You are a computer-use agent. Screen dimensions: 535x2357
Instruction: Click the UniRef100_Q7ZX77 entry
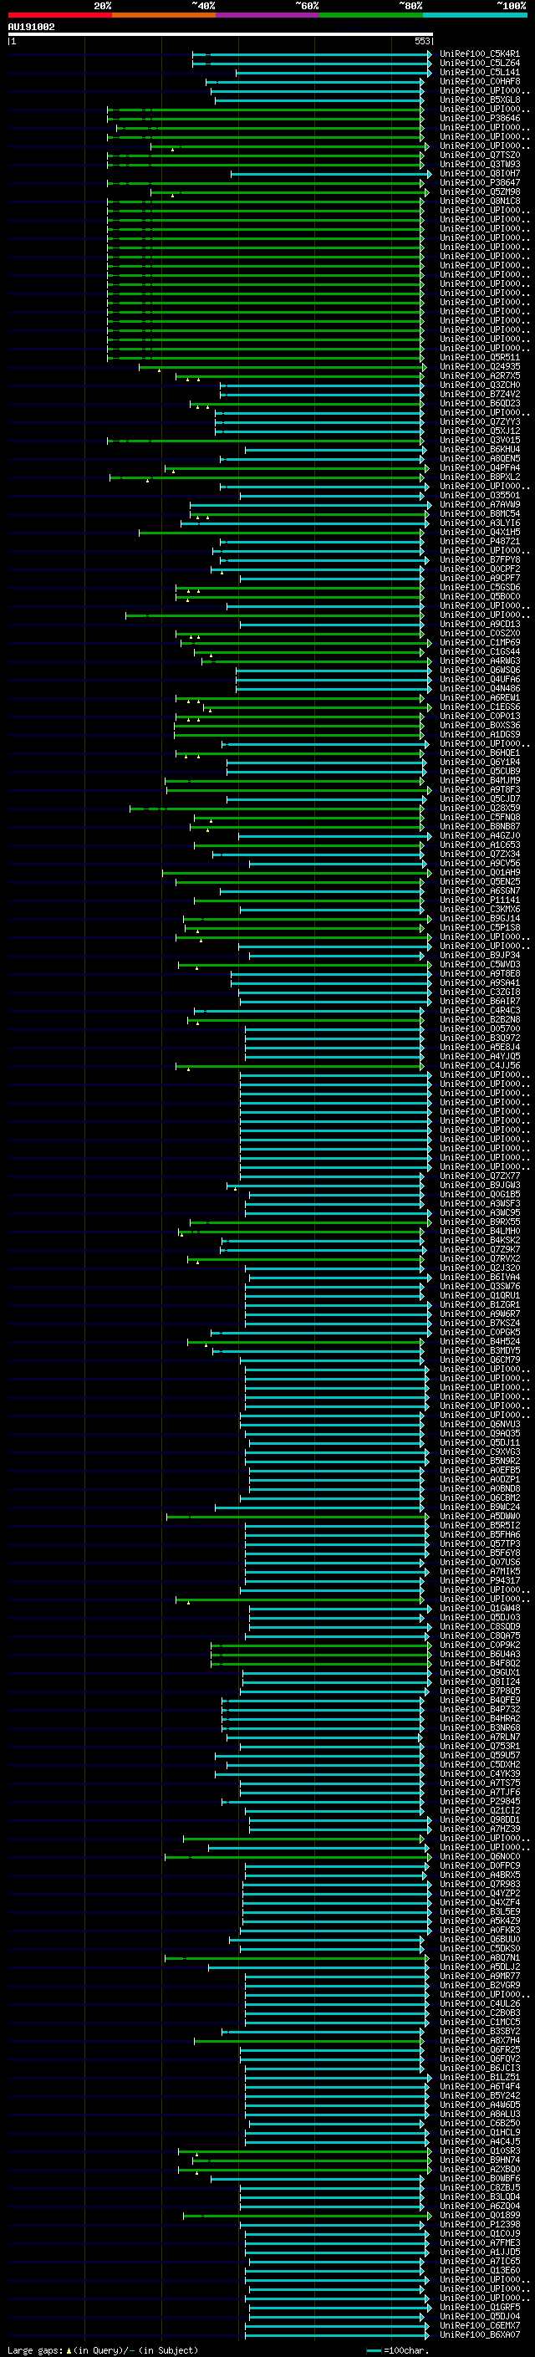479,1176
